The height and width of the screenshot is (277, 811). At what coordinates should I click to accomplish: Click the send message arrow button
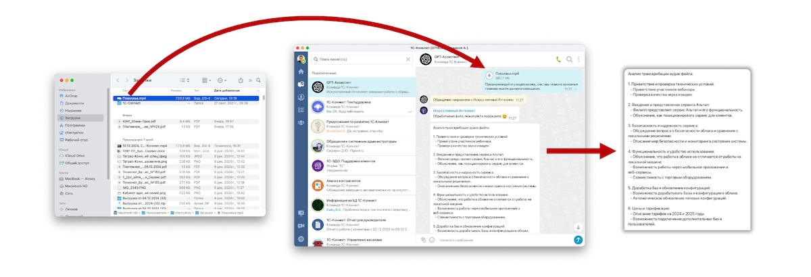578,239
